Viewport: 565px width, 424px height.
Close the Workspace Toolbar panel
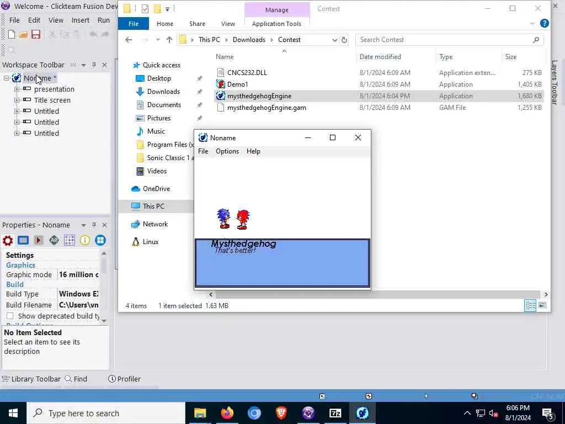pos(104,65)
